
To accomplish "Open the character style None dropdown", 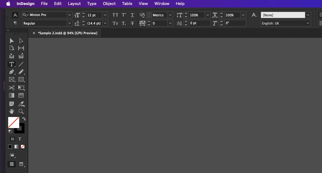I will pos(308,15).
